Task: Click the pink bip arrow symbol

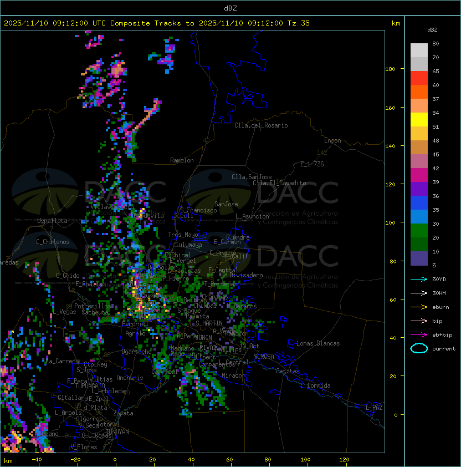Action: pos(419,321)
